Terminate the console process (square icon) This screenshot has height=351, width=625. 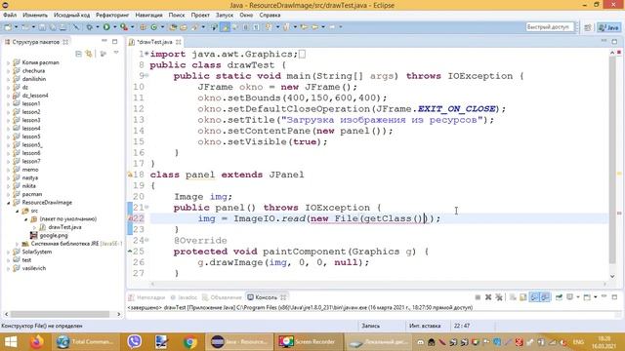(478, 297)
